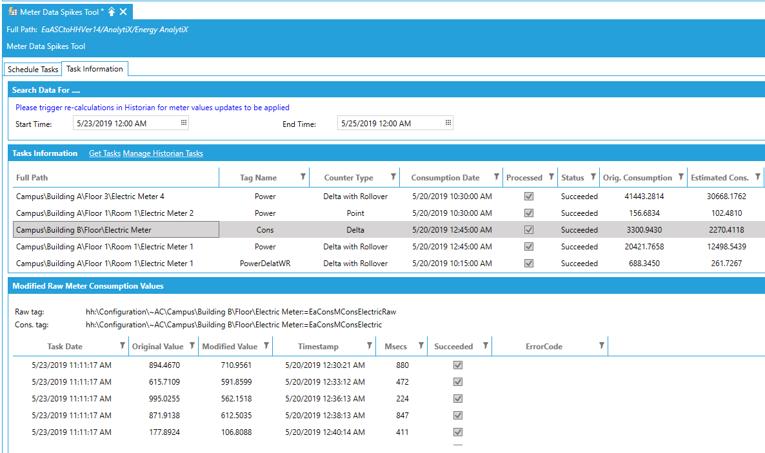The width and height of the screenshot is (765, 453).
Task: Click the Consumption Date filter icon
Action: pyautogui.click(x=496, y=177)
